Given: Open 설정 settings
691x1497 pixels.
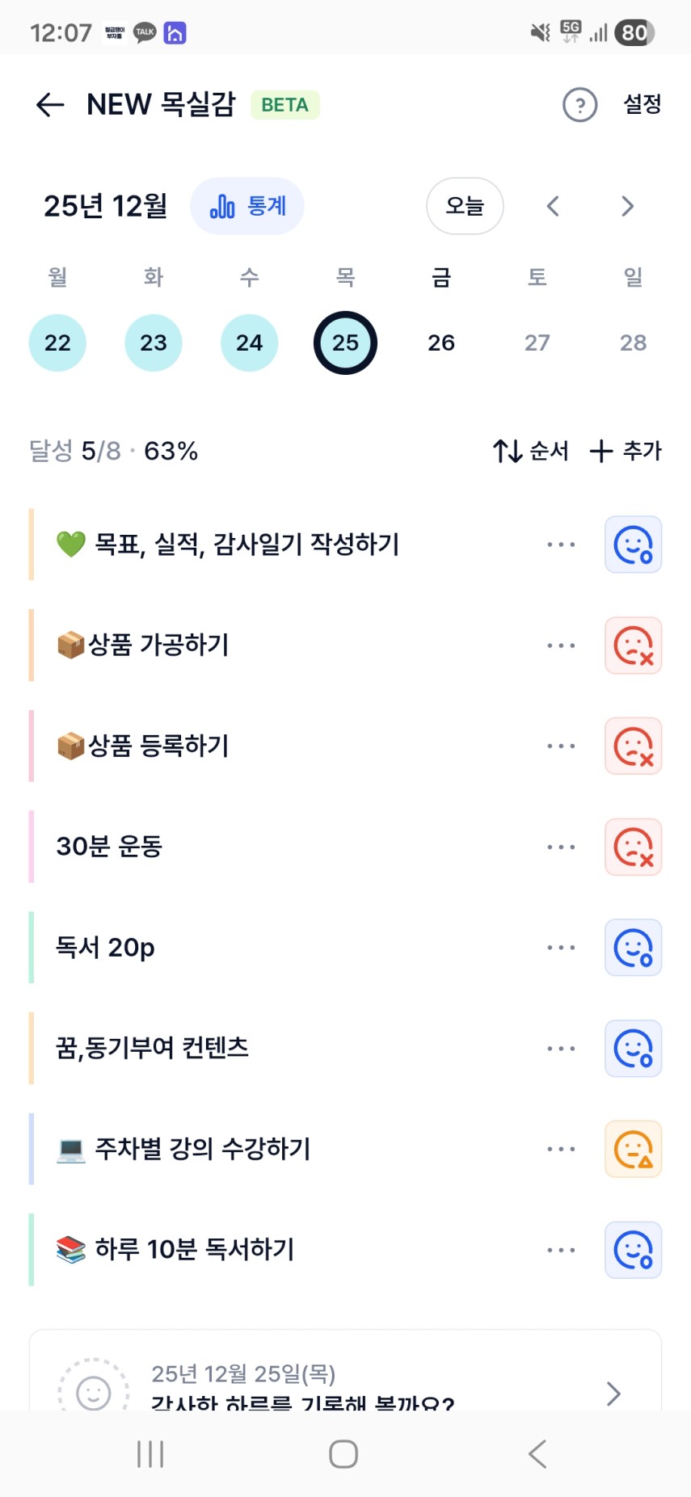Looking at the screenshot, I should point(643,105).
